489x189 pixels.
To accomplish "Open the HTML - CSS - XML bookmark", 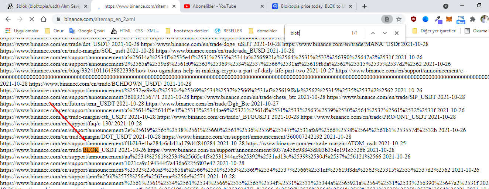I will pos(135,31).
